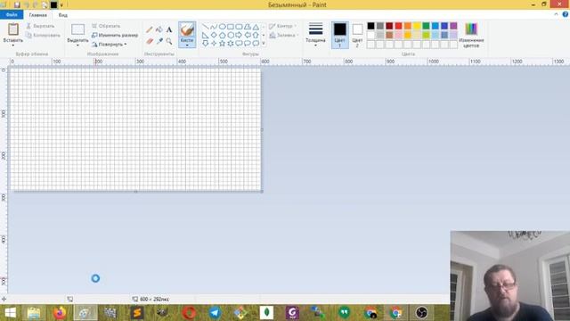Choose the pentagon shape
The image size is (570, 321).
[222, 35]
